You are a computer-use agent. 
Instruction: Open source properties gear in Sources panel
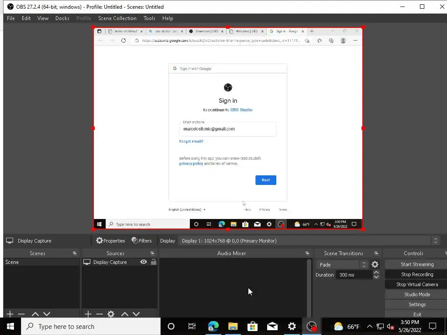(x=111, y=314)
